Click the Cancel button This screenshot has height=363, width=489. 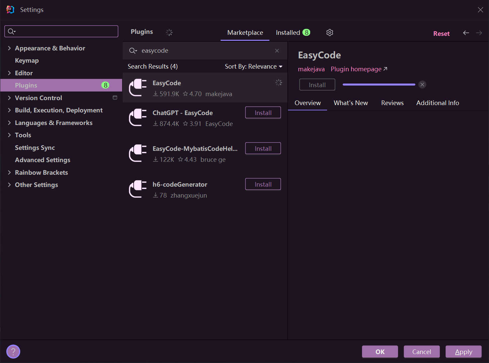click(x=422, y=352)
